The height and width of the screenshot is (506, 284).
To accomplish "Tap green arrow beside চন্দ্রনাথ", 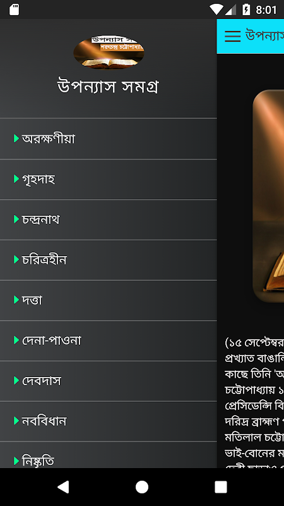I will point(16,219).
